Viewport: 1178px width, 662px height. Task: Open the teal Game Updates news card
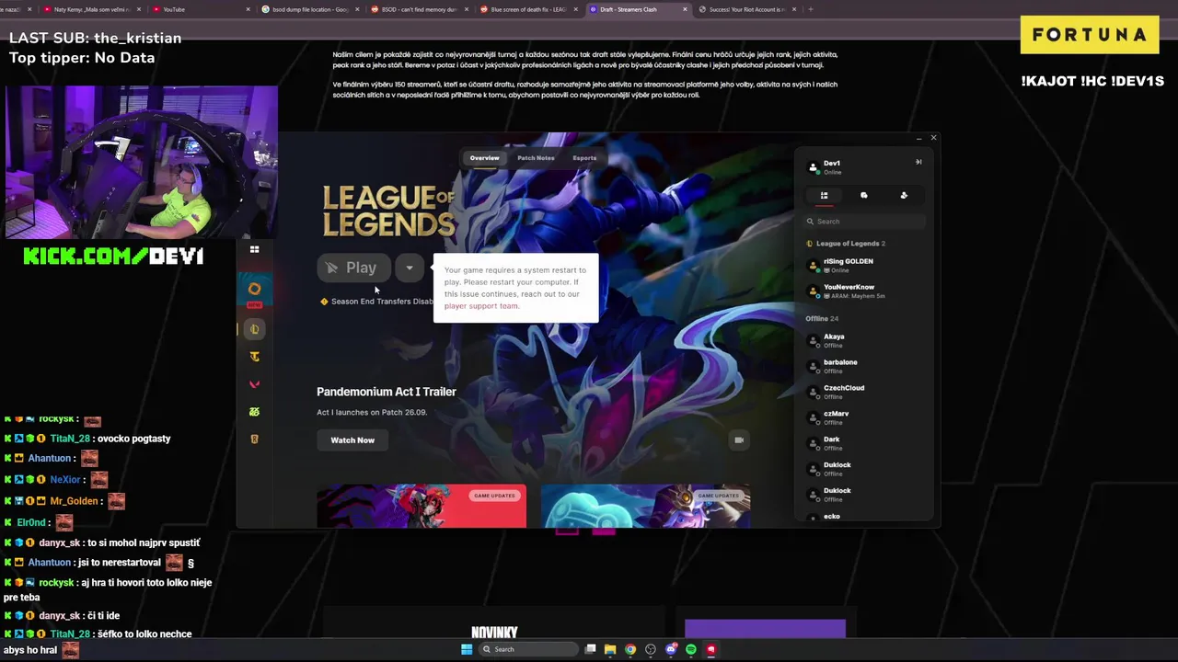pyautogui.click(x=645, y=507)
